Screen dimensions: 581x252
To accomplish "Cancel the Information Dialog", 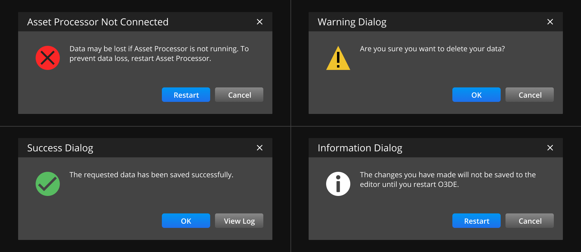I will pos(530,221).
